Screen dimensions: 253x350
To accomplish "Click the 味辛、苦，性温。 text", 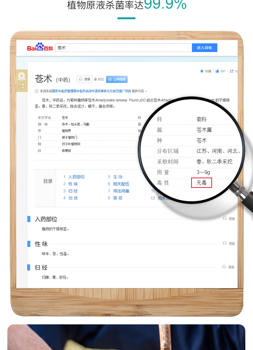I will 55,254.
